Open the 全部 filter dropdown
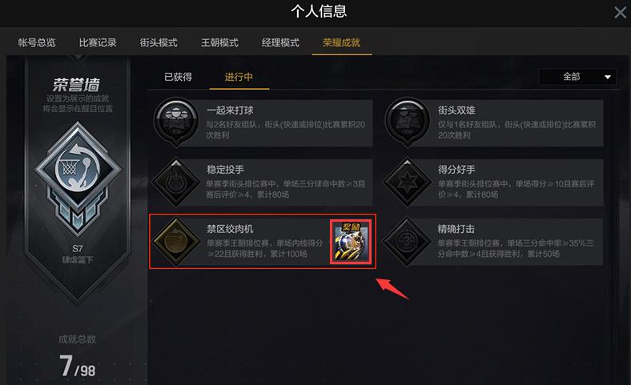Image resolution: width=631 pixels, height=385 pixels. coord(577,77)
